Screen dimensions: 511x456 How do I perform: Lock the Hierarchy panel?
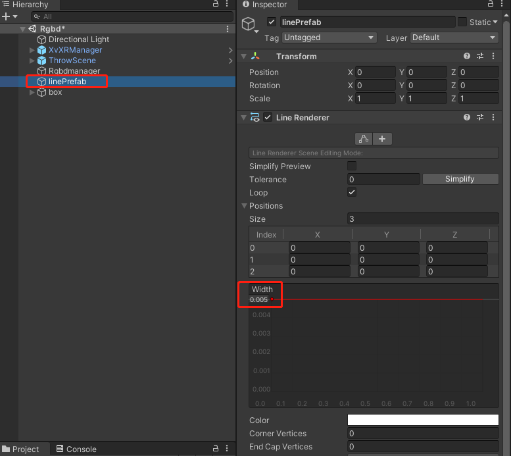216,4
